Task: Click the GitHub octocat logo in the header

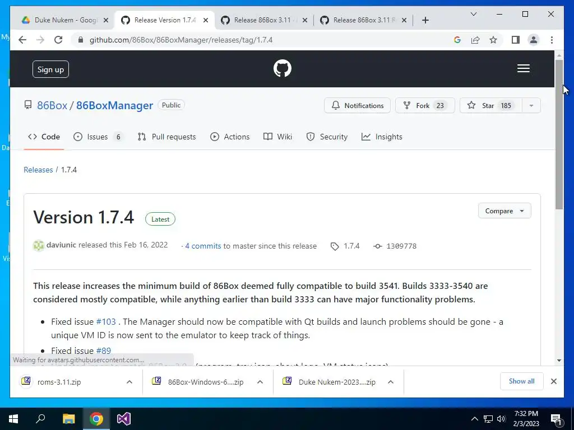Action: tap(283, 68)
